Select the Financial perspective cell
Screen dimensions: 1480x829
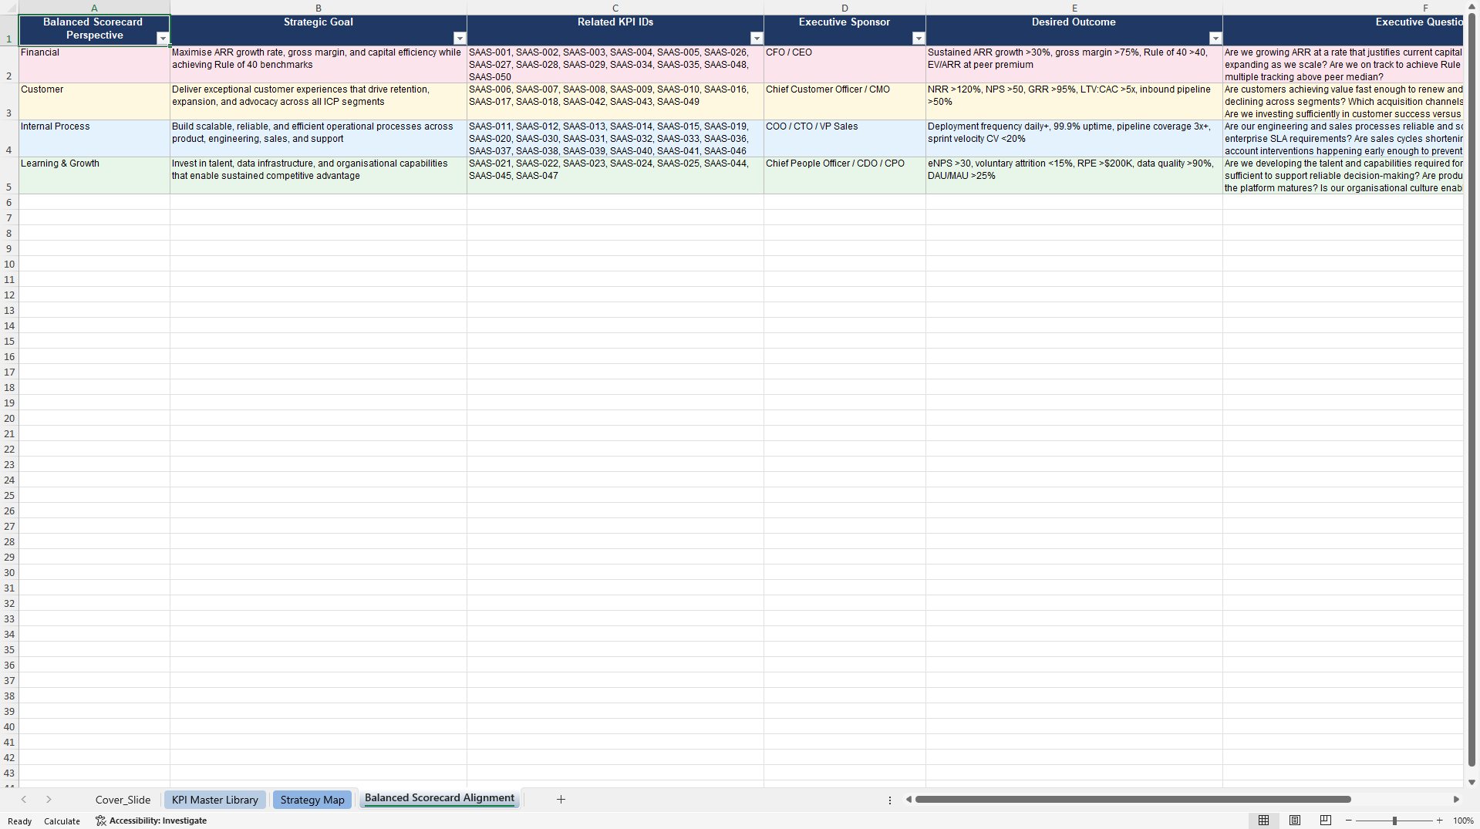94,65
